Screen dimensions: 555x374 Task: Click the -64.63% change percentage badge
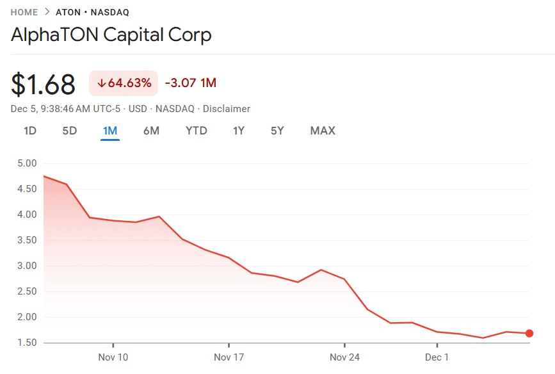point(123,83)
